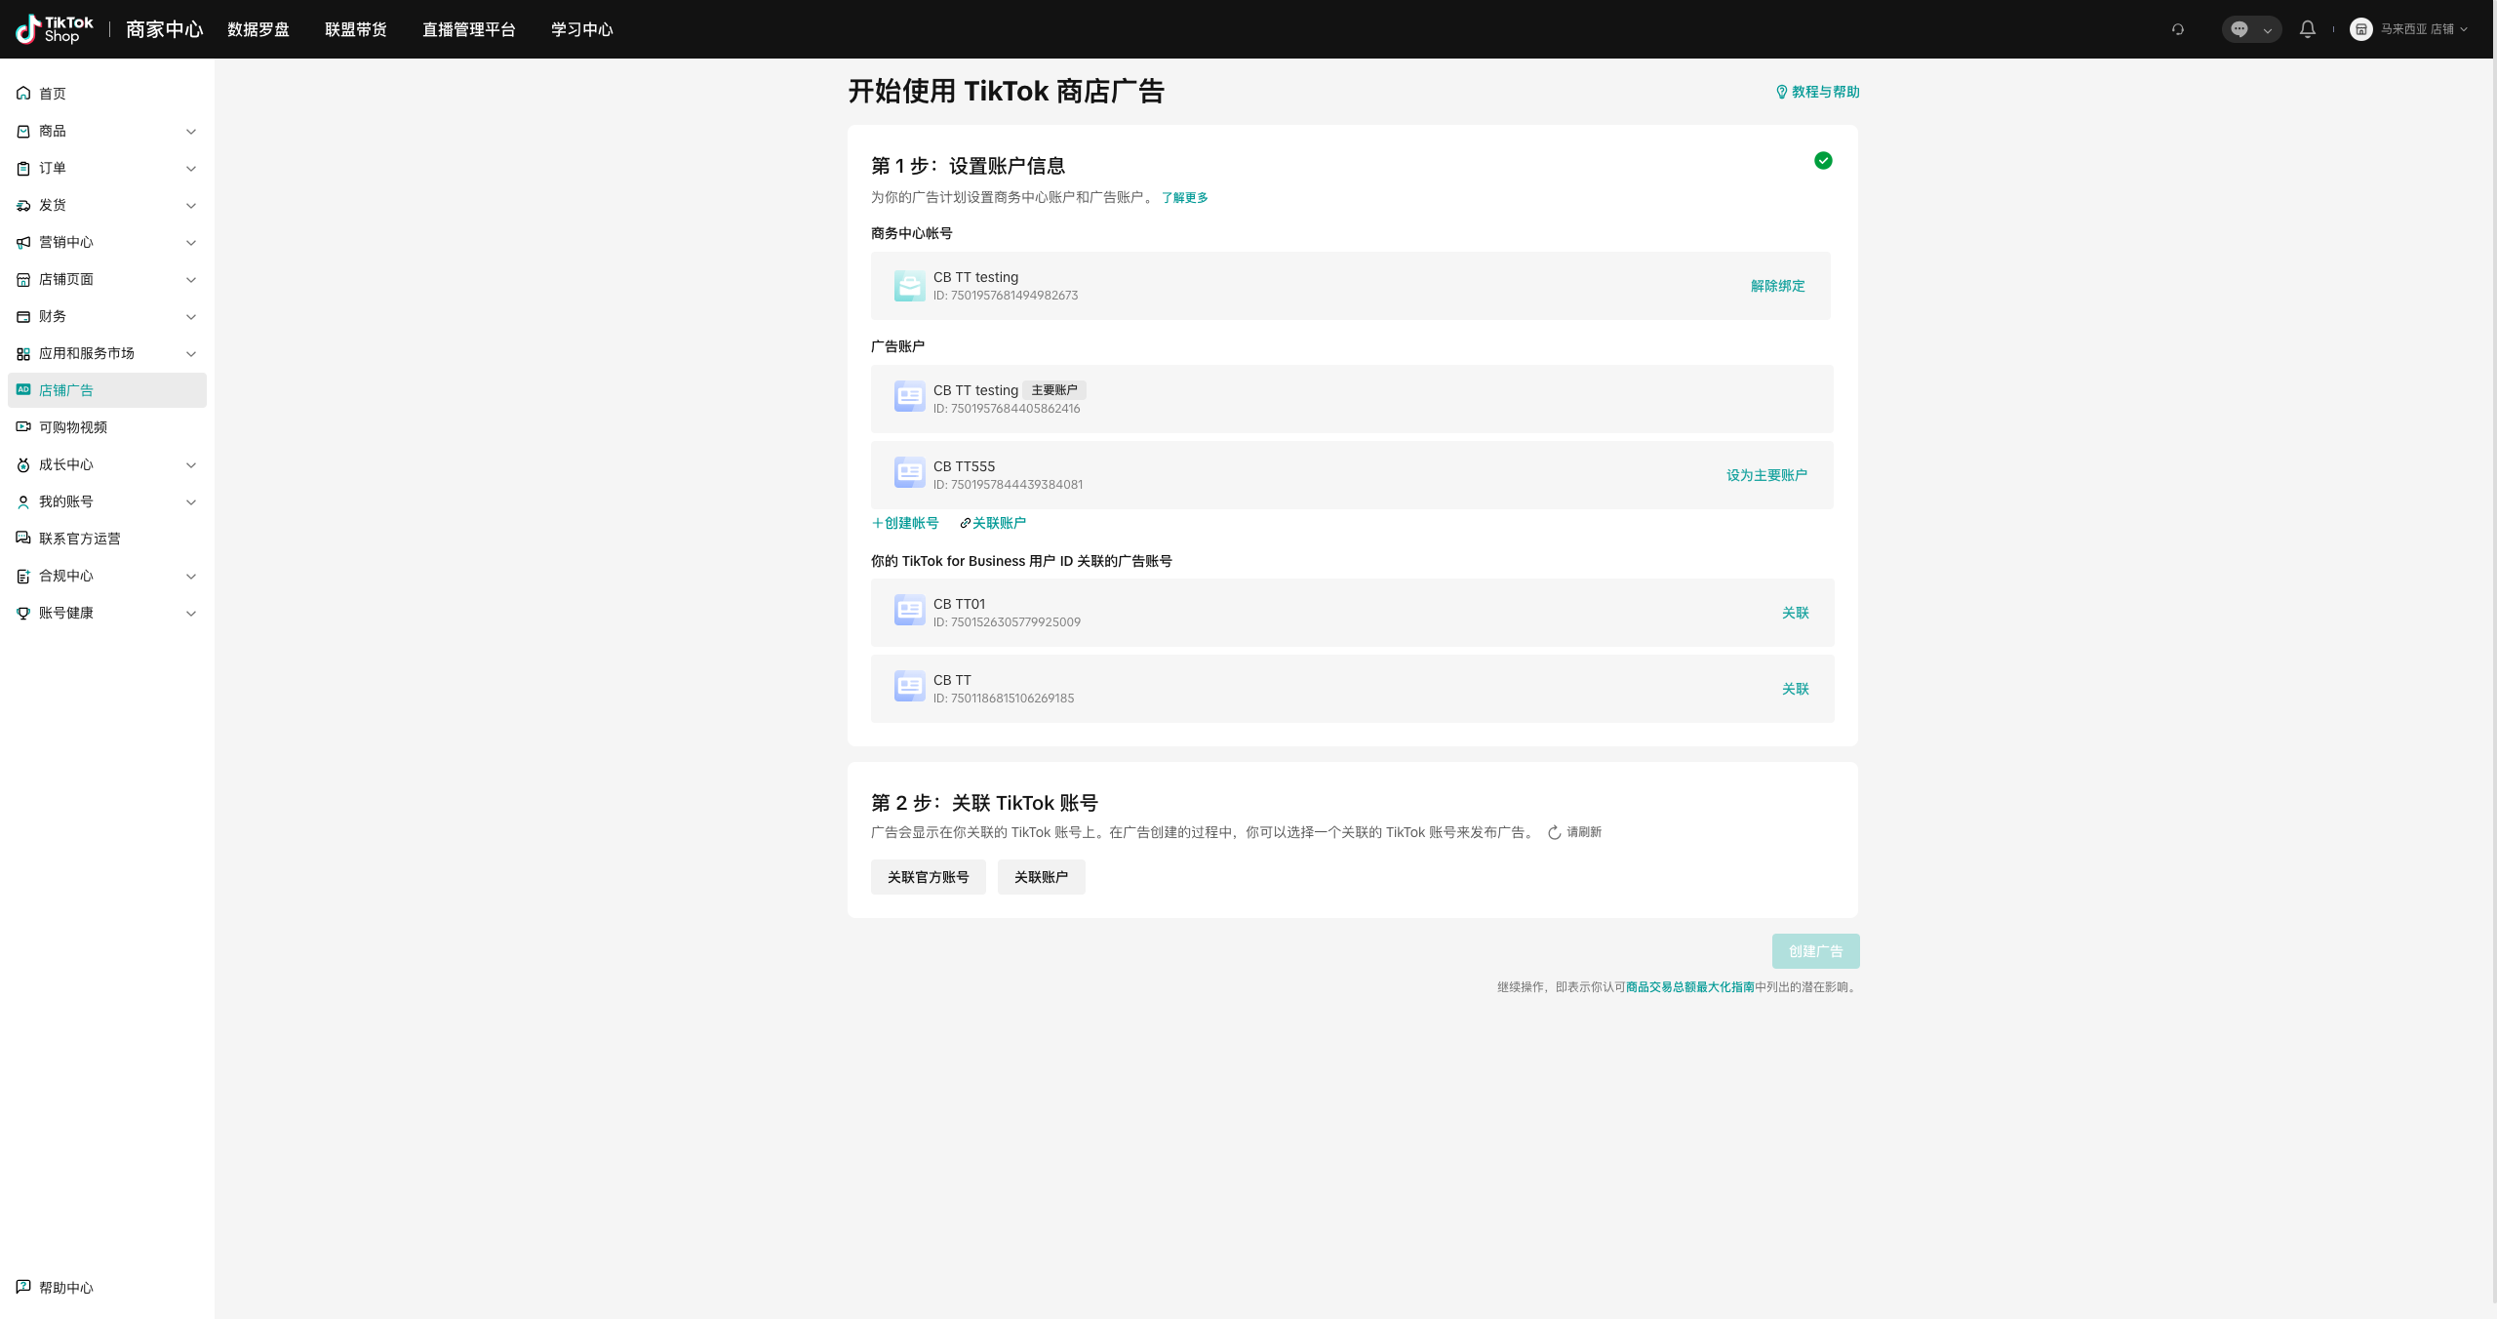Viewport: 2497px width, 1319px height.
Task: Click the headset support icon
Action: (2177, 29)
